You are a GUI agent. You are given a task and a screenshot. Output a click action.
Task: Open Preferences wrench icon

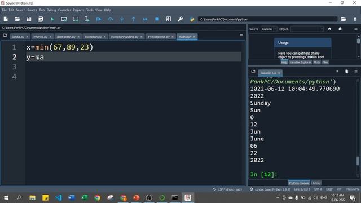pos(180,19)
